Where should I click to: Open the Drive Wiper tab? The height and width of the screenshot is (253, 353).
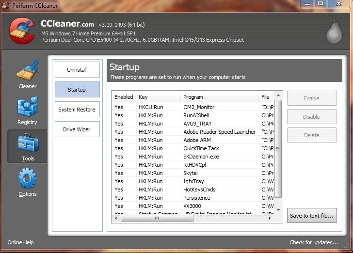click(x=77, y=129)
